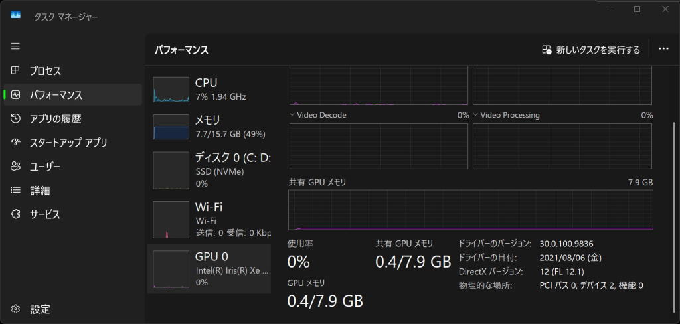The width and height of the screenshot is (680, 324).
Task: Click the プロセス sidebar icon
Action: pyautogui.click(x=16, y=71)
